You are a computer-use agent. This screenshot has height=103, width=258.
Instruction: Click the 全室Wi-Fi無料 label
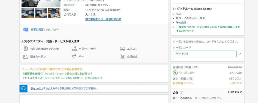pyautogui.click(x=87, y=49)
